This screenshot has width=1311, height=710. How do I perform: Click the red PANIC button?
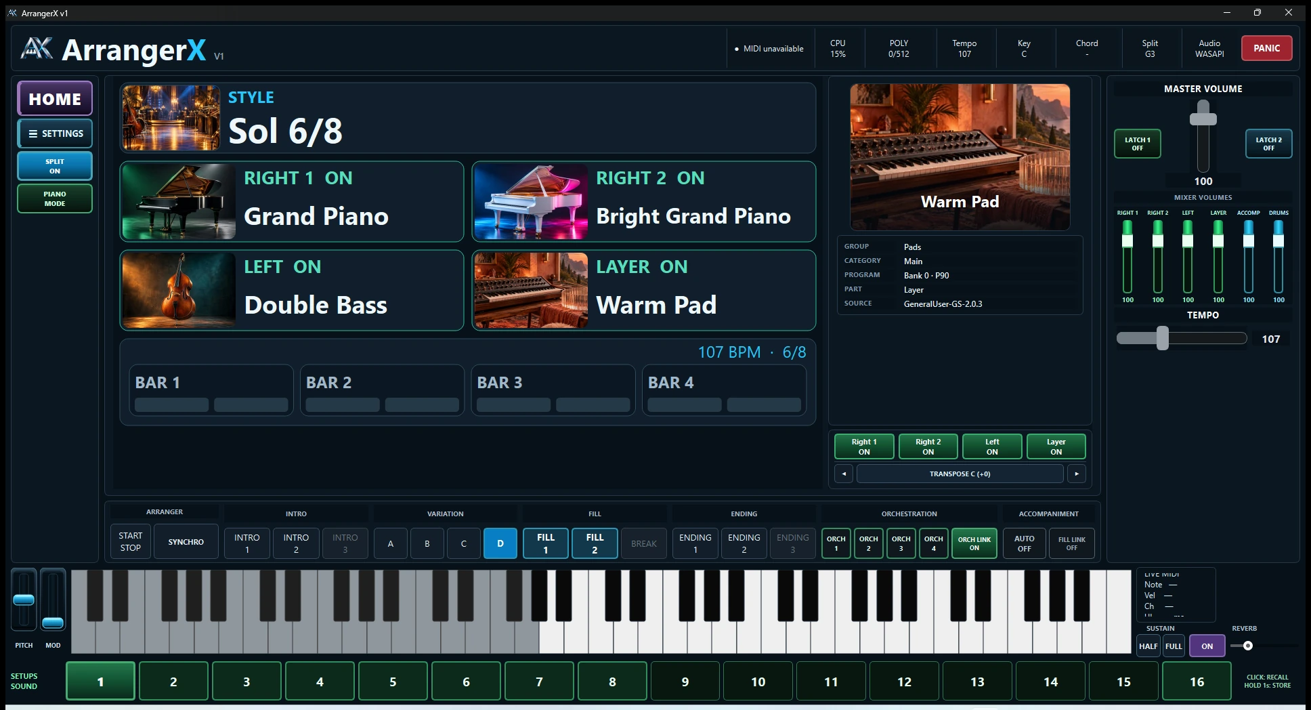[1266, 48]
